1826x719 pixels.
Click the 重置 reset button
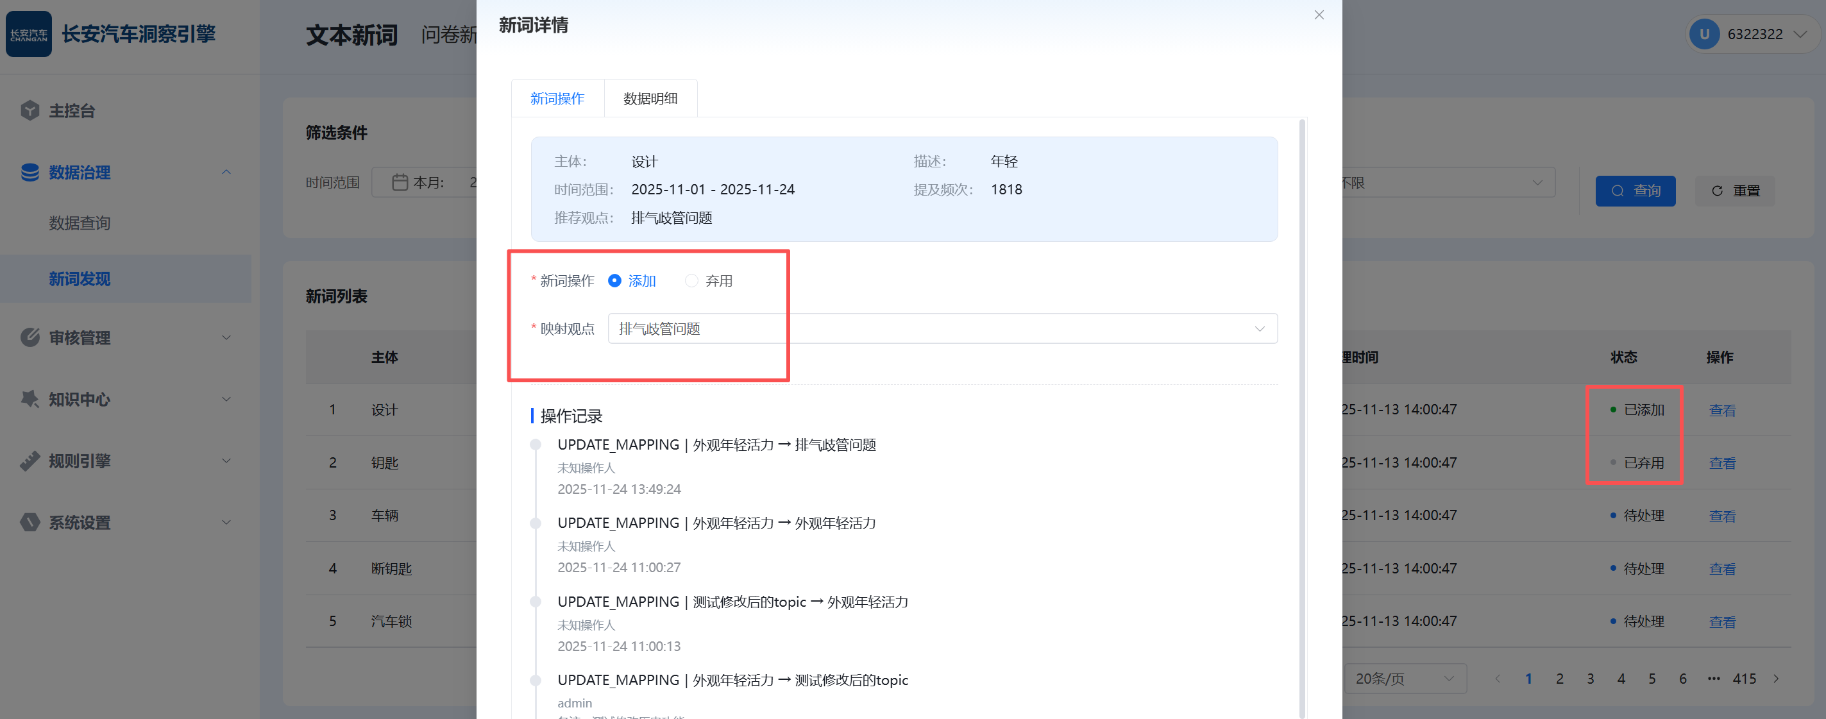1734,190
